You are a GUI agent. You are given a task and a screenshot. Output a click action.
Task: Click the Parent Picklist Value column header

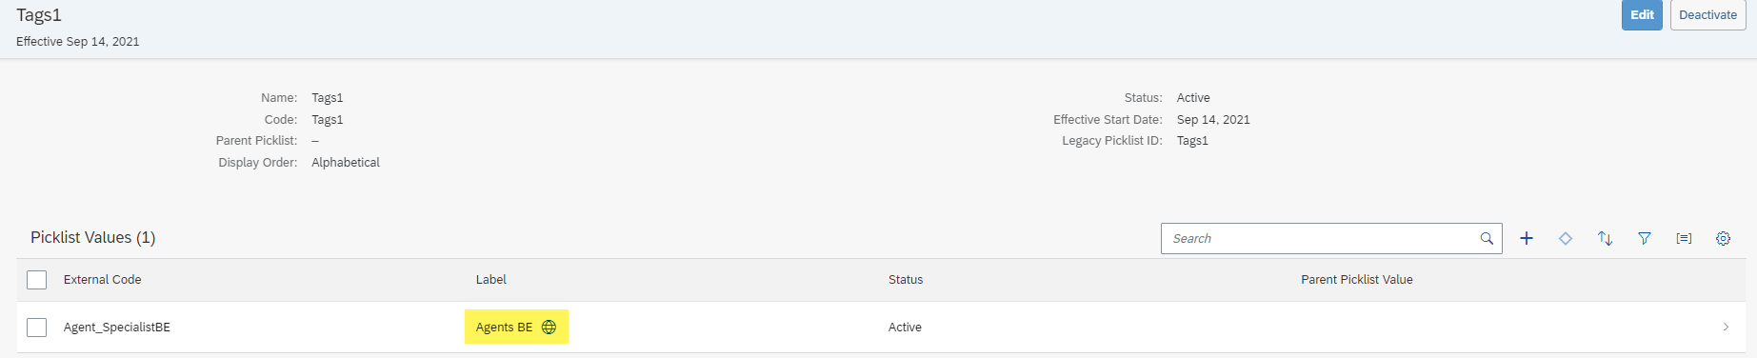[1357, 279]
